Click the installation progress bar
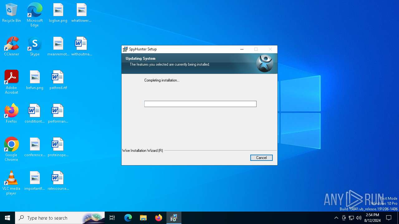Image resolution: width=399 pixels, height=224 pixels. [200, 104]
